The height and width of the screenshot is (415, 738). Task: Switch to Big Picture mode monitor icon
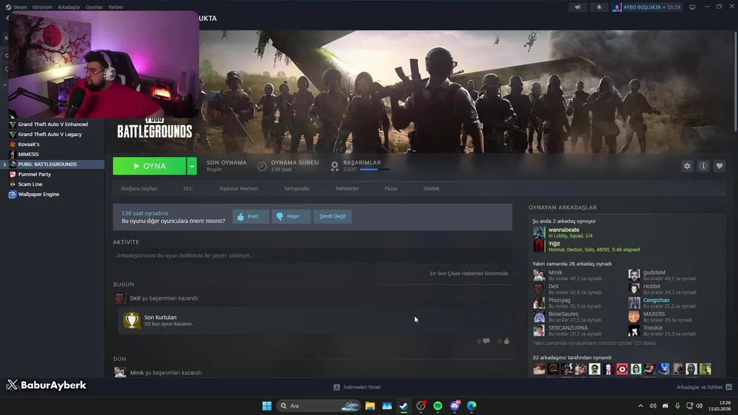pyautogui.click(x=692, y=7)
